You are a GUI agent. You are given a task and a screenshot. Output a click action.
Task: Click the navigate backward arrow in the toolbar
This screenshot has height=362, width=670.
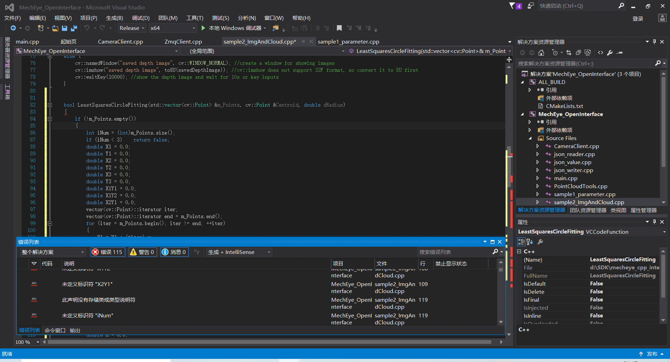[13, 28]
